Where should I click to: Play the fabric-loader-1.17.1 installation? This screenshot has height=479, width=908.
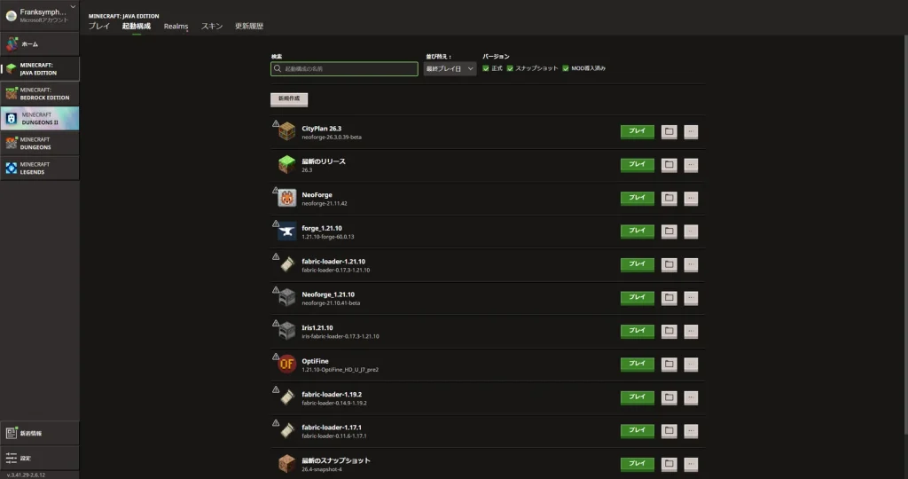click(637, 430)
